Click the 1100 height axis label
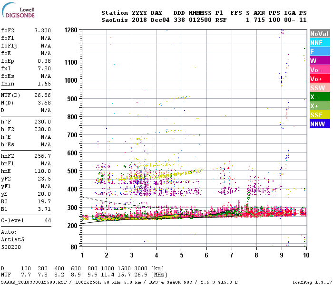The image size is (333, 285). (x=71, y=62)
